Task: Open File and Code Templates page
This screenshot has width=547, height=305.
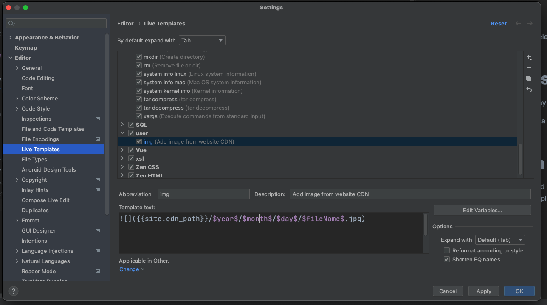Action: pyautogui.click(x=53, y=129)
